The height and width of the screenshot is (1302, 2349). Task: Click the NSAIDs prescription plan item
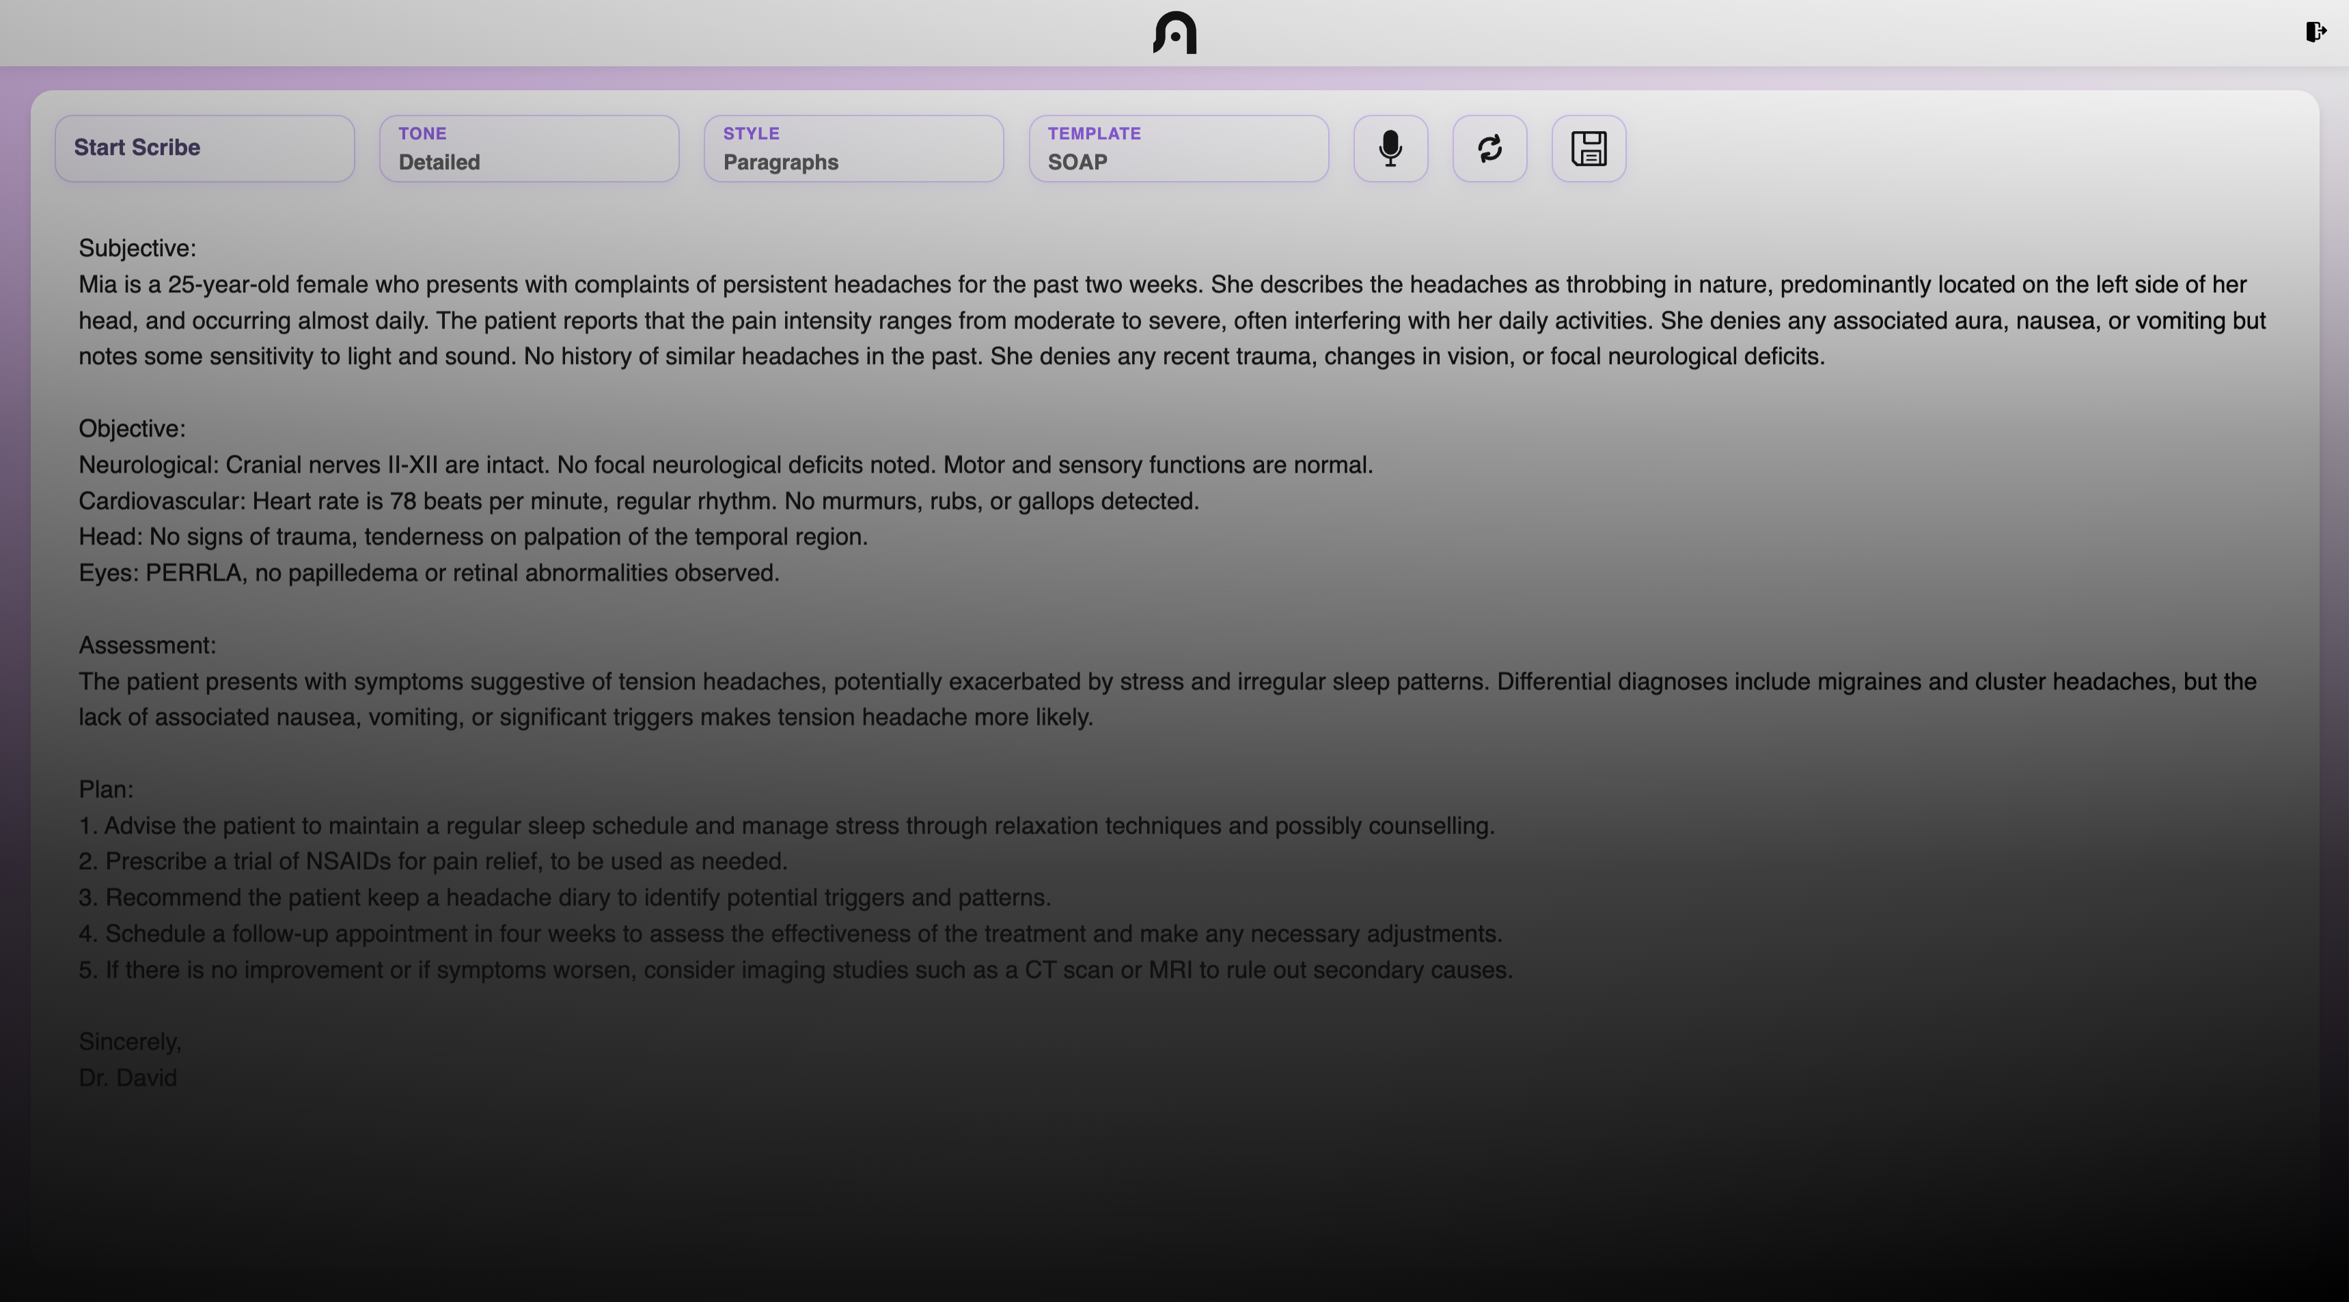tap(433, 861)
